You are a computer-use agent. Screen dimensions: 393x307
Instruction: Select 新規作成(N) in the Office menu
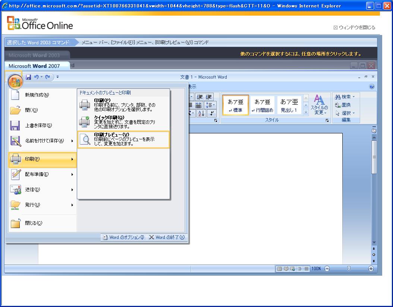43,95
